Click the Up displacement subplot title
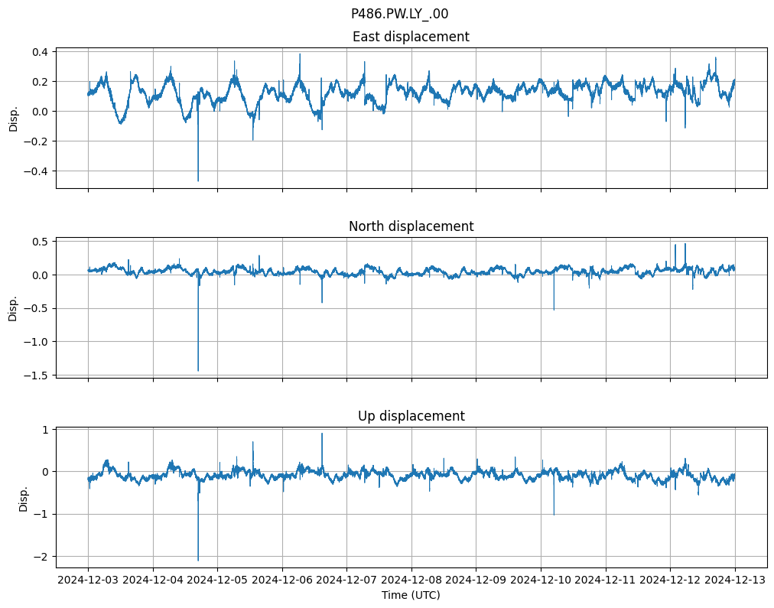 click(411, 416)
